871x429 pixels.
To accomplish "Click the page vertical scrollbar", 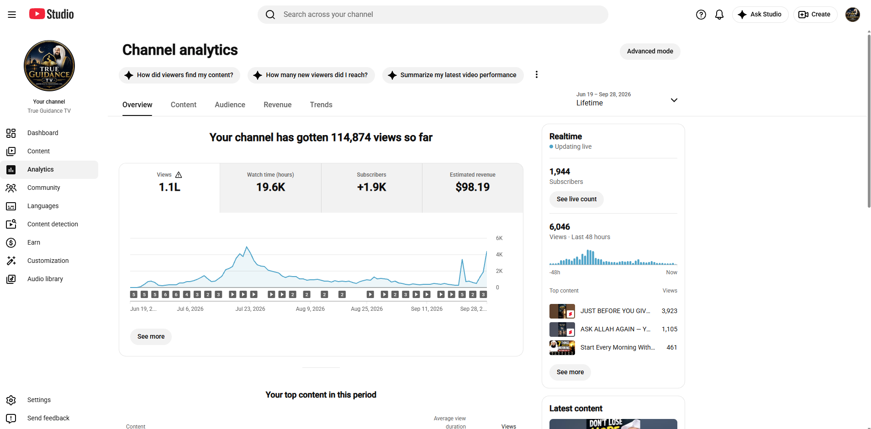I will tap(869, 121).
